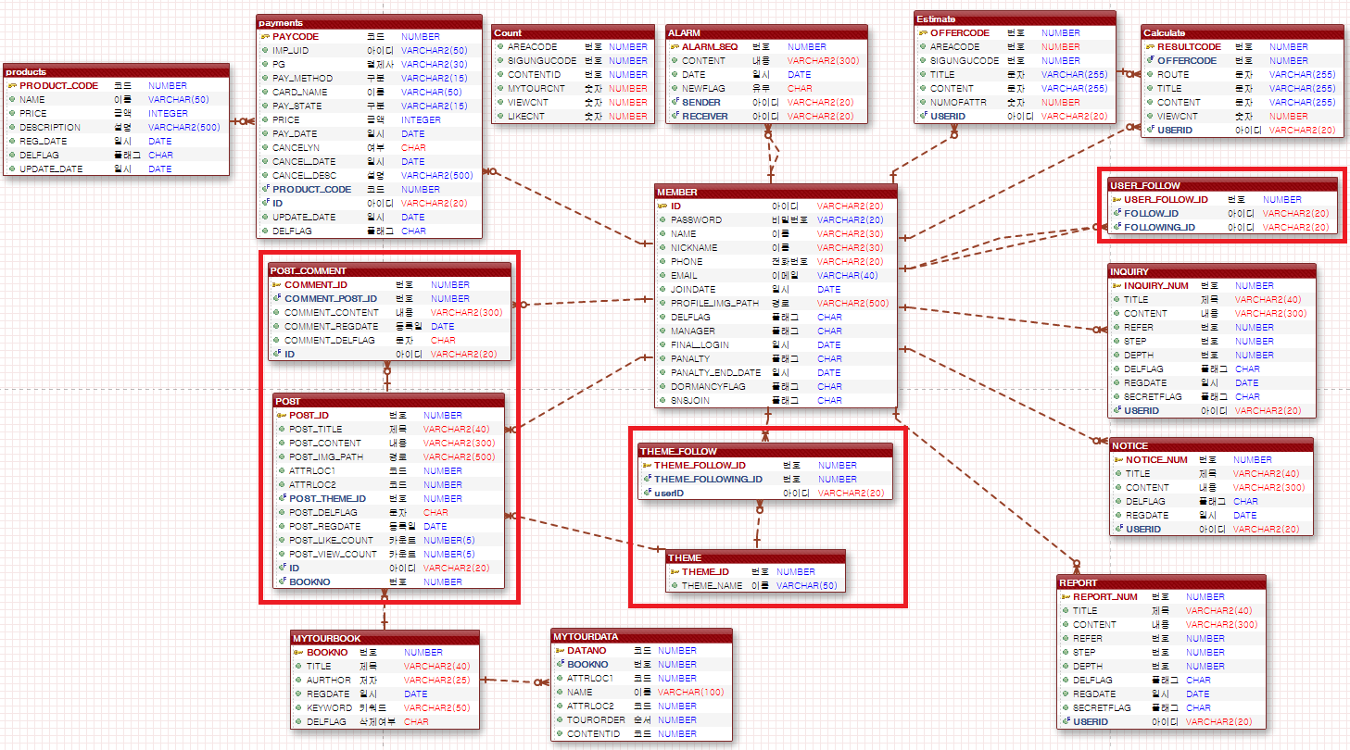This screenshot has width=1350, height=750.
Task: Select the REPORT table header
Action: tap(1162, 582)
